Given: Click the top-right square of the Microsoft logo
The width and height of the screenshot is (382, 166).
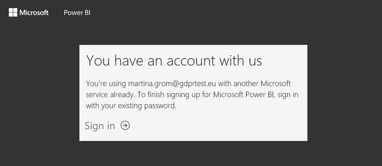Looking at the screenshot, I should [15, 10].
